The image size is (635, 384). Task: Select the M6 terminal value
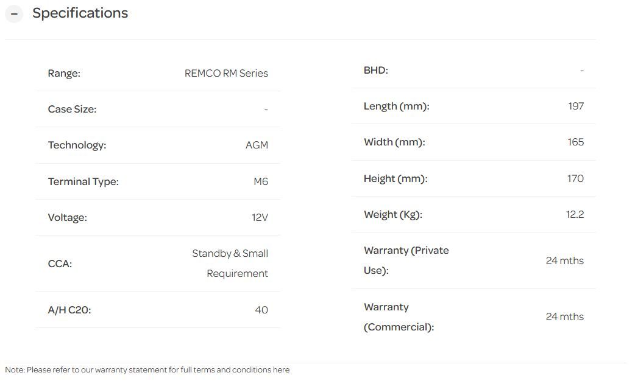pos(260,181)
